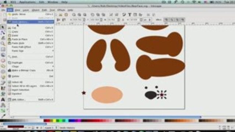Click the Create clone toolbar icon
235x132 pixels.
(98, 15)
